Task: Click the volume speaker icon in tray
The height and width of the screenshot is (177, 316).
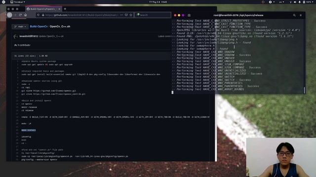Action: click(295, 2)
